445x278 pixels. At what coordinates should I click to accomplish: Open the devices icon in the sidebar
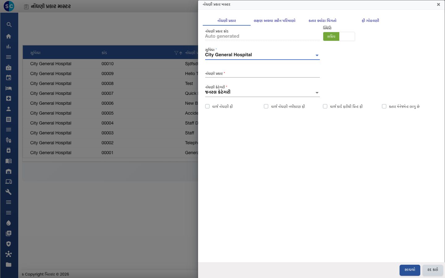point(9,182)
